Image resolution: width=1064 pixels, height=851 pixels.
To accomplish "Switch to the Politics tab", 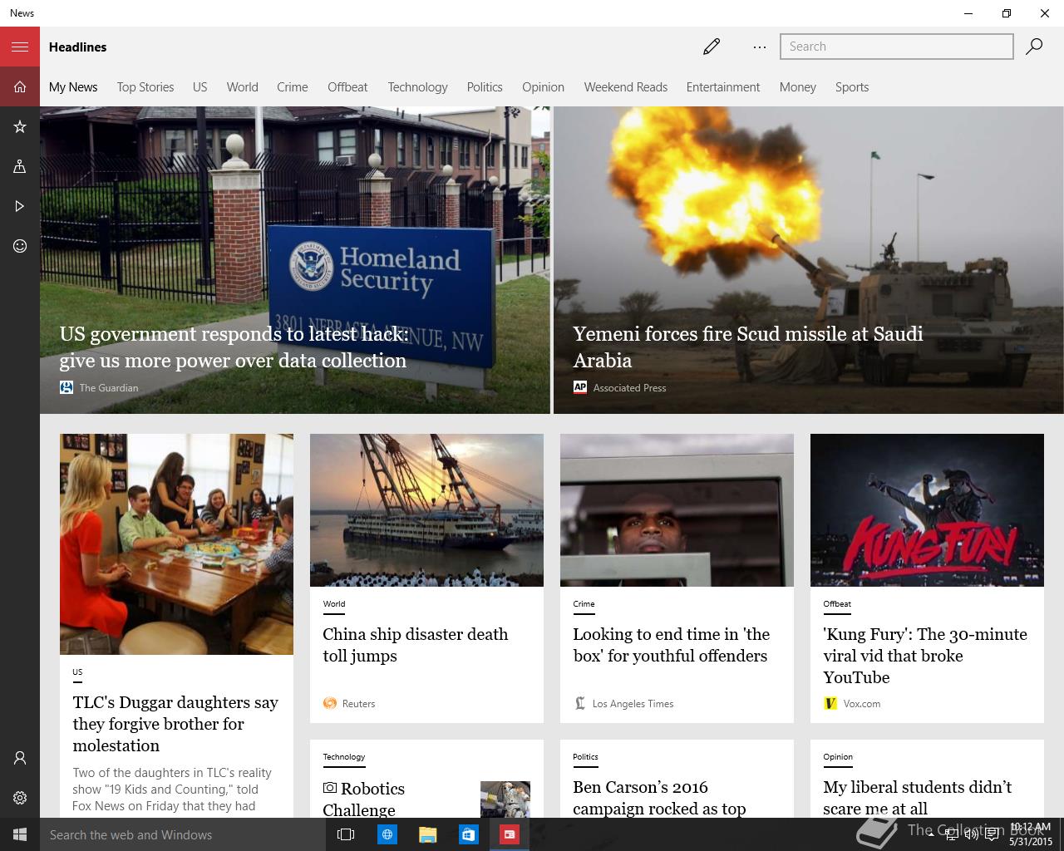I will pyautogui.click(x=485, y=87).
